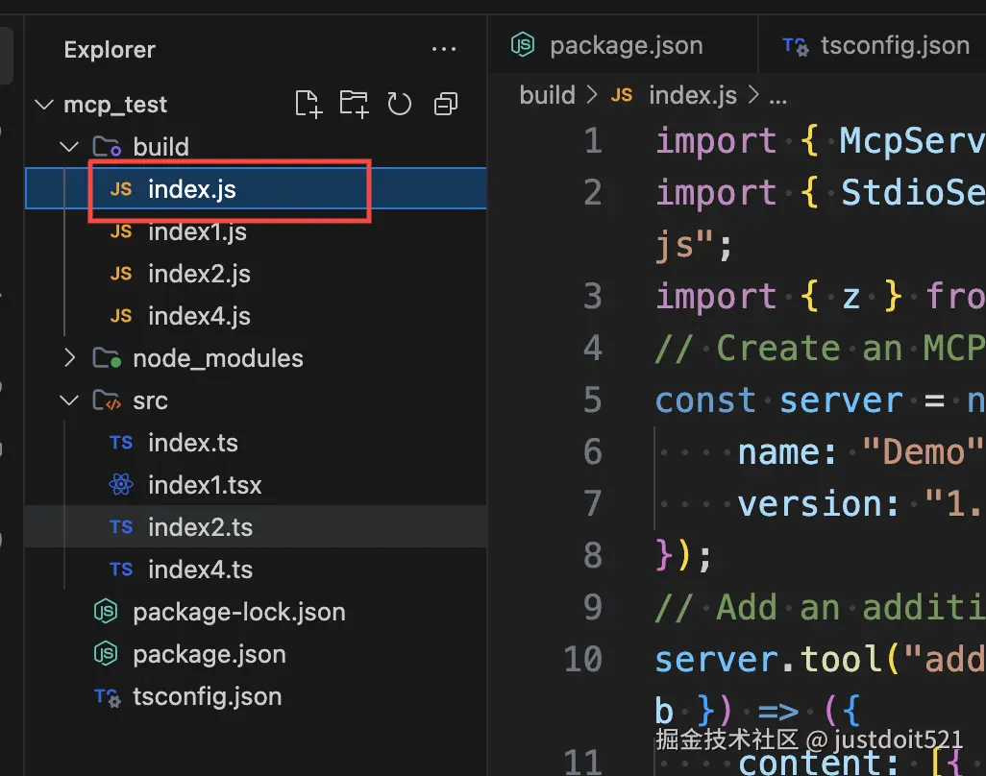Image resolution: width=986 pixels, height=776 pixels.
Task: Click line number 10 in the gutter
Action: [x=583, y=660]
